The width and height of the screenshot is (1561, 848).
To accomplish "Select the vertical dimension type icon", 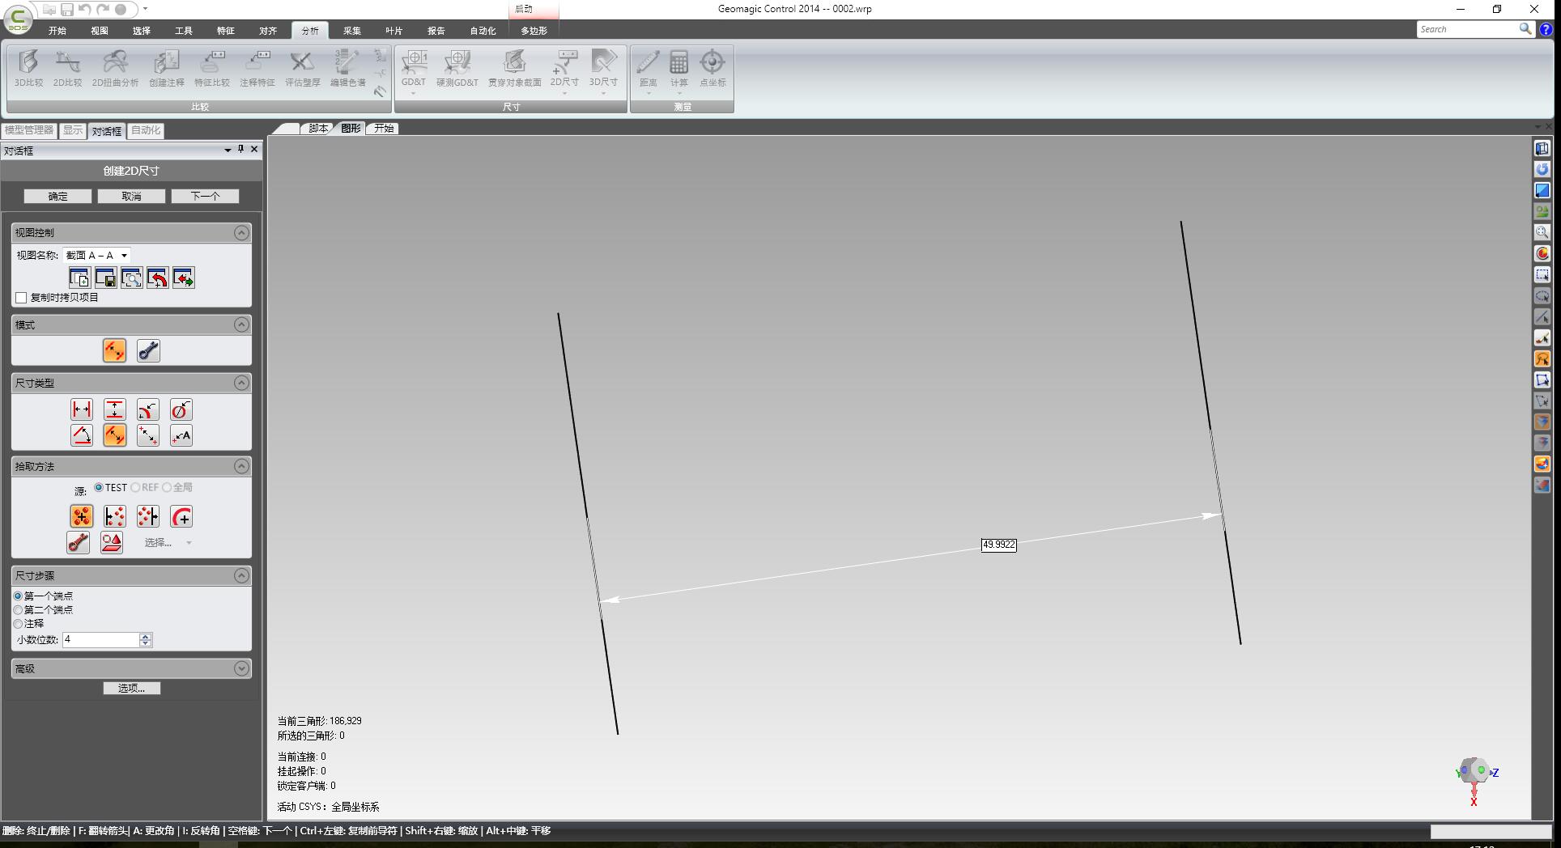I will [x=115, y=409].
